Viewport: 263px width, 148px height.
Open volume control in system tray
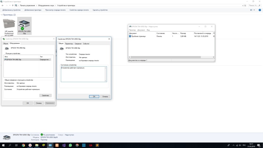(240, 145)
